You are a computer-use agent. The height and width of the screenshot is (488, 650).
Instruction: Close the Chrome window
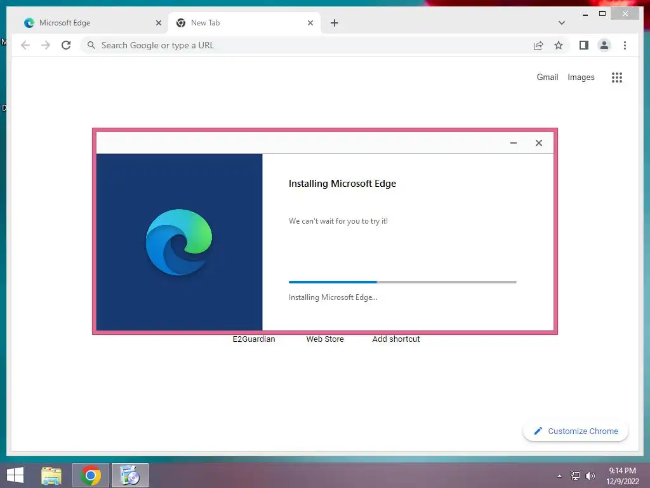click(x=625, y=14)
